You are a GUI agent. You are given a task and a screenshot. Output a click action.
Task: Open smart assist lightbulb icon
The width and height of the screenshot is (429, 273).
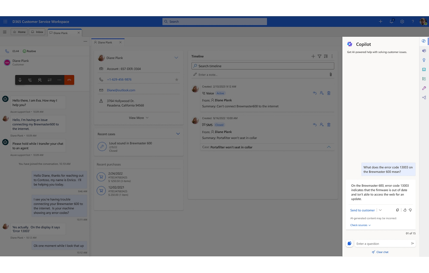pos(424,60)
